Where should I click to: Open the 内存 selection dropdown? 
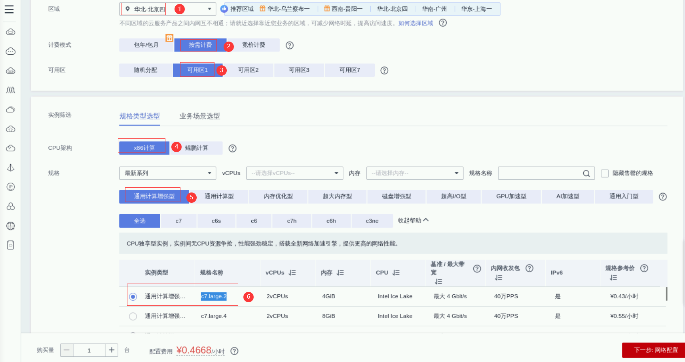[x=415, y=173]
